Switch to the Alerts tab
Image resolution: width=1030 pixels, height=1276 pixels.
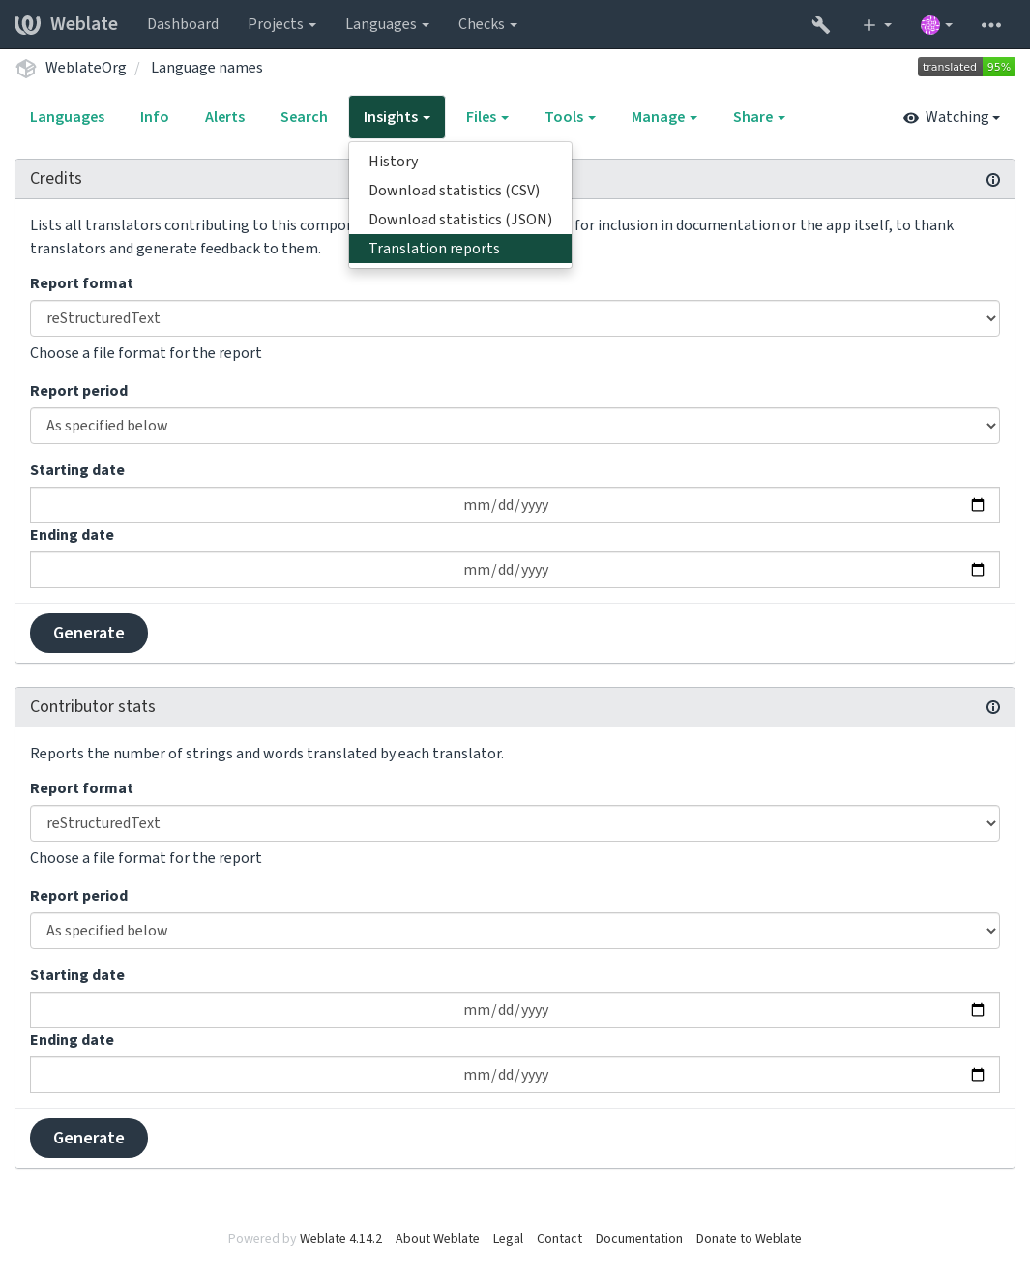point(224,117)
